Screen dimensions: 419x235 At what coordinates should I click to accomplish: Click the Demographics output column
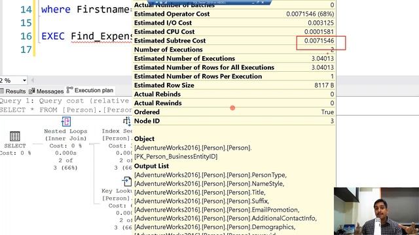[x=215, y=227]
